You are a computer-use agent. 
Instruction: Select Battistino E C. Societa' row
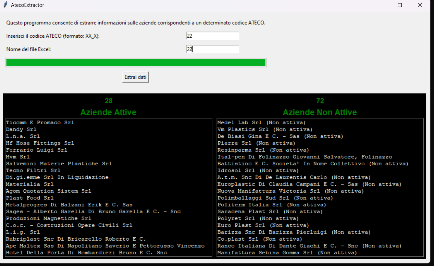tap(320, 164)
